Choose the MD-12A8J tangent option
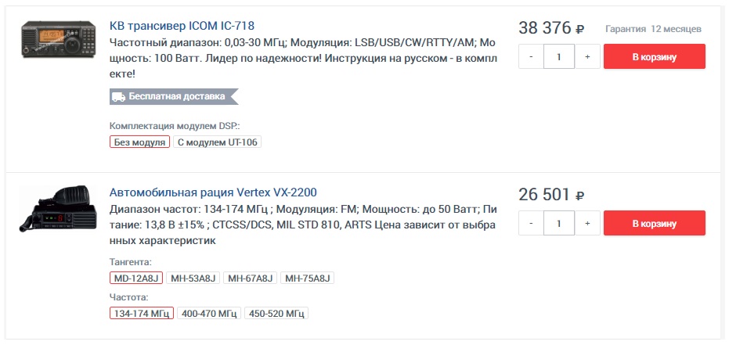The image size is (729, 345). (x=136, y=279)
